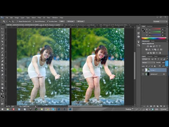The width and height of the screenshot is (169, 127).
Task: Toggle Zoom All Windows checkbox
Action: [33, 22]
